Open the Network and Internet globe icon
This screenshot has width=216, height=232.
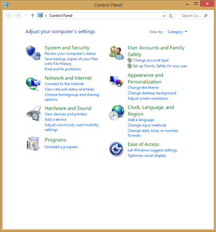(33, 84)
